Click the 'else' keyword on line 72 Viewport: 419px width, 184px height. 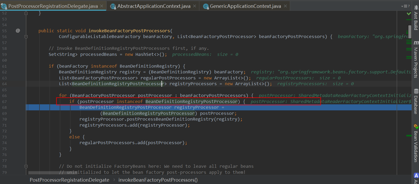pos(74,137)
